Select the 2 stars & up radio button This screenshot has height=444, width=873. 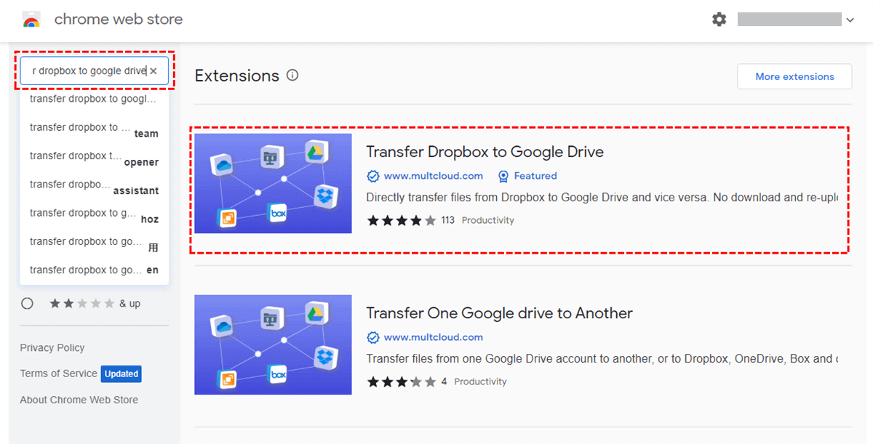tap(28, 304)
